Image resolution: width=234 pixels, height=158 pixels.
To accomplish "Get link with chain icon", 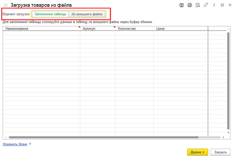I will tap(206, 5).
